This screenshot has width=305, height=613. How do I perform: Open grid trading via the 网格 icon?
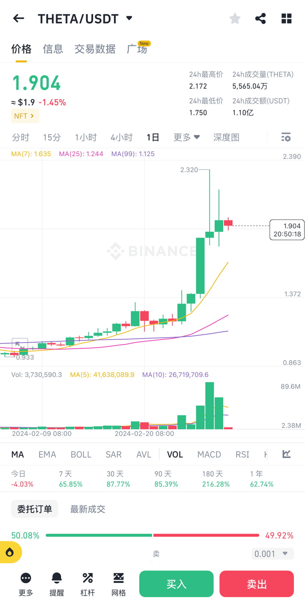(x=118, y=584)
